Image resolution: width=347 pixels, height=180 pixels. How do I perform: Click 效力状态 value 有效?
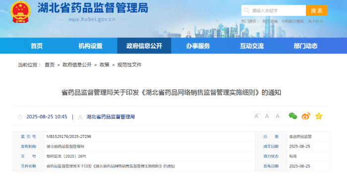point(293,156)
